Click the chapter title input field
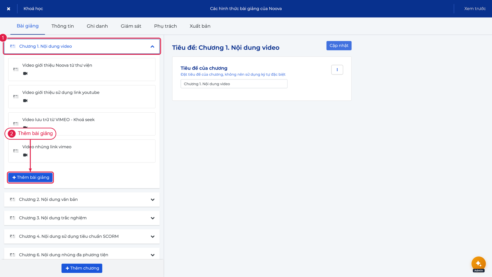Image resolution: width=492 pixels, height=277 pixels. [x=234, y=84]
